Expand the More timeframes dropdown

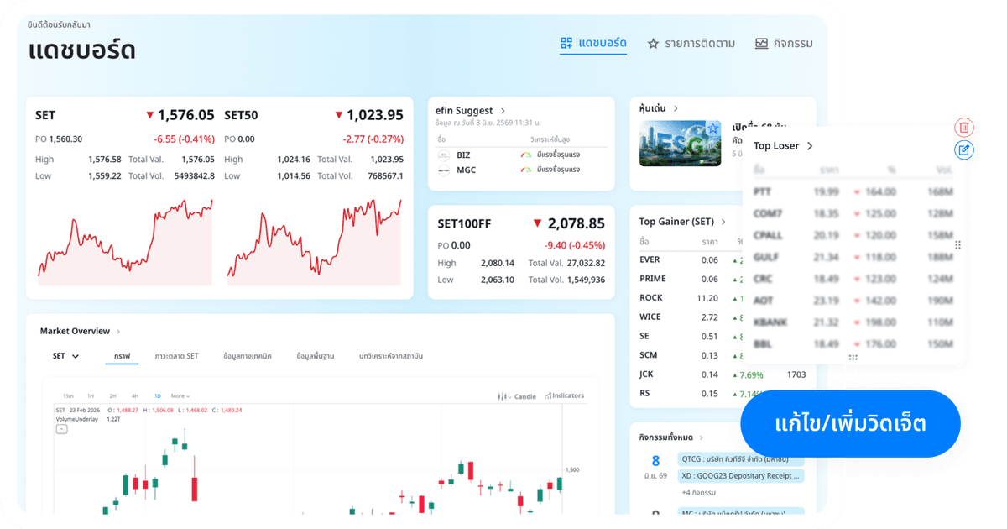(x=180, y=395)
